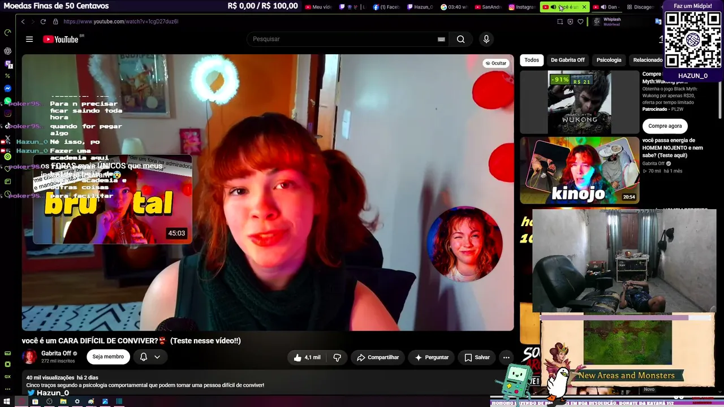
Task: Open the YouTube hamburger guide menu
Action: [x=29, y=39]
